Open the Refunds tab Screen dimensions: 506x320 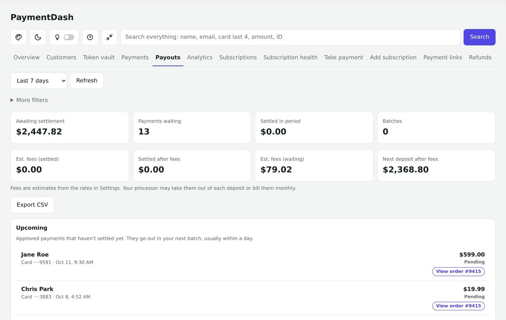tap(480, 57)
